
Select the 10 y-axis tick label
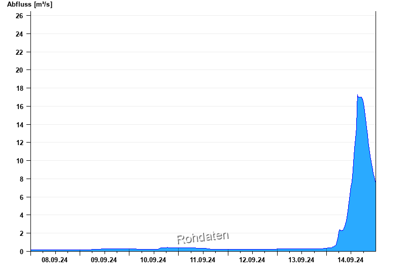[x=20, y=161]
